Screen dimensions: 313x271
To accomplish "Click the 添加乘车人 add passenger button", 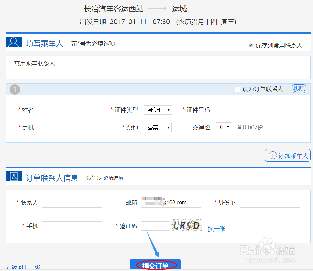I will [x=288, y=155].
